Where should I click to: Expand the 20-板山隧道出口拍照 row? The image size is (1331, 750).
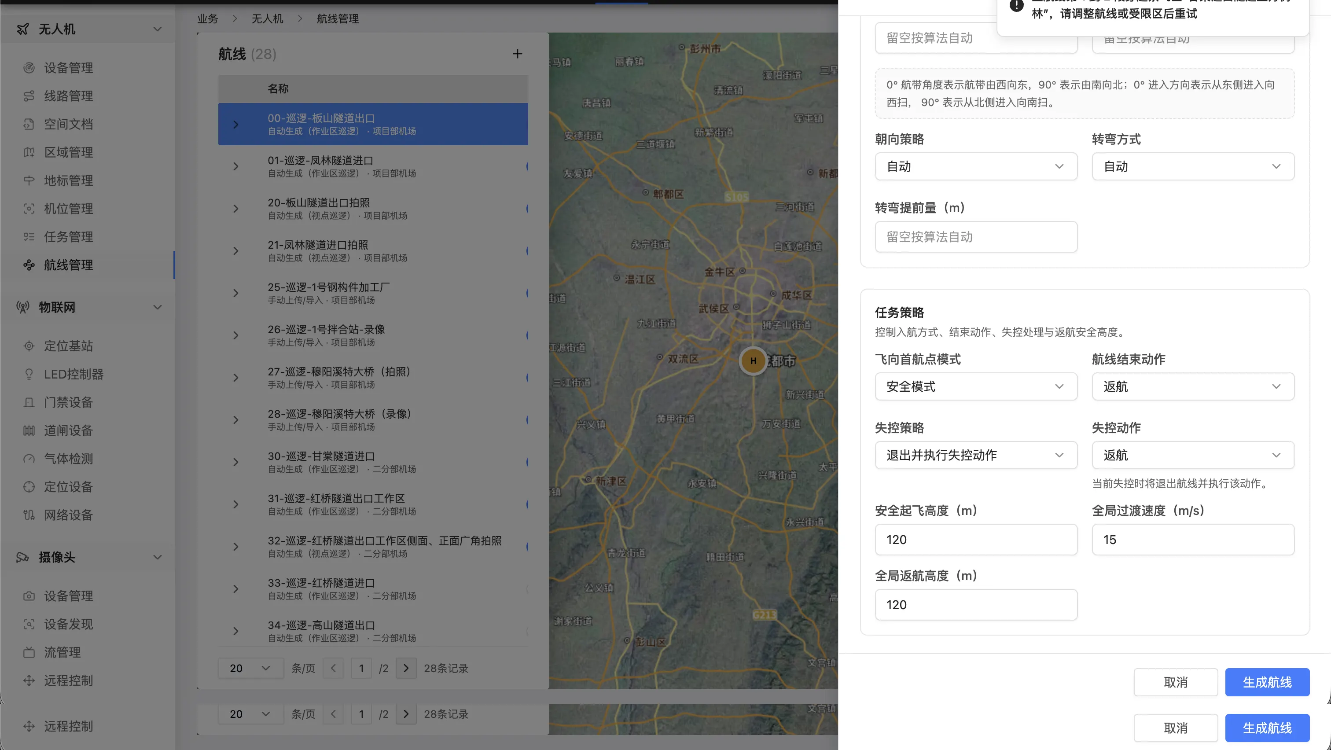[235, 209]
